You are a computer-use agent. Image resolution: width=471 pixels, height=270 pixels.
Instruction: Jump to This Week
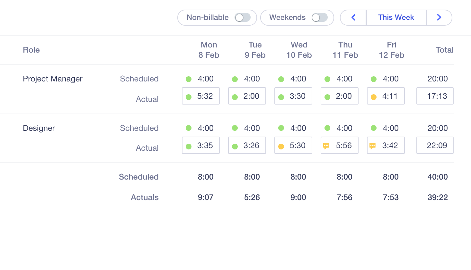[396, 18]
